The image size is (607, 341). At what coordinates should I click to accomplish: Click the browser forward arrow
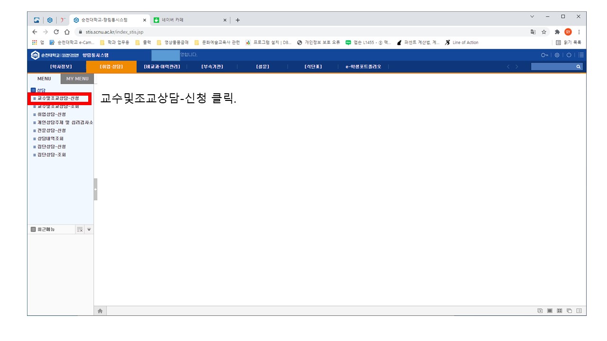tap(46, 32)
